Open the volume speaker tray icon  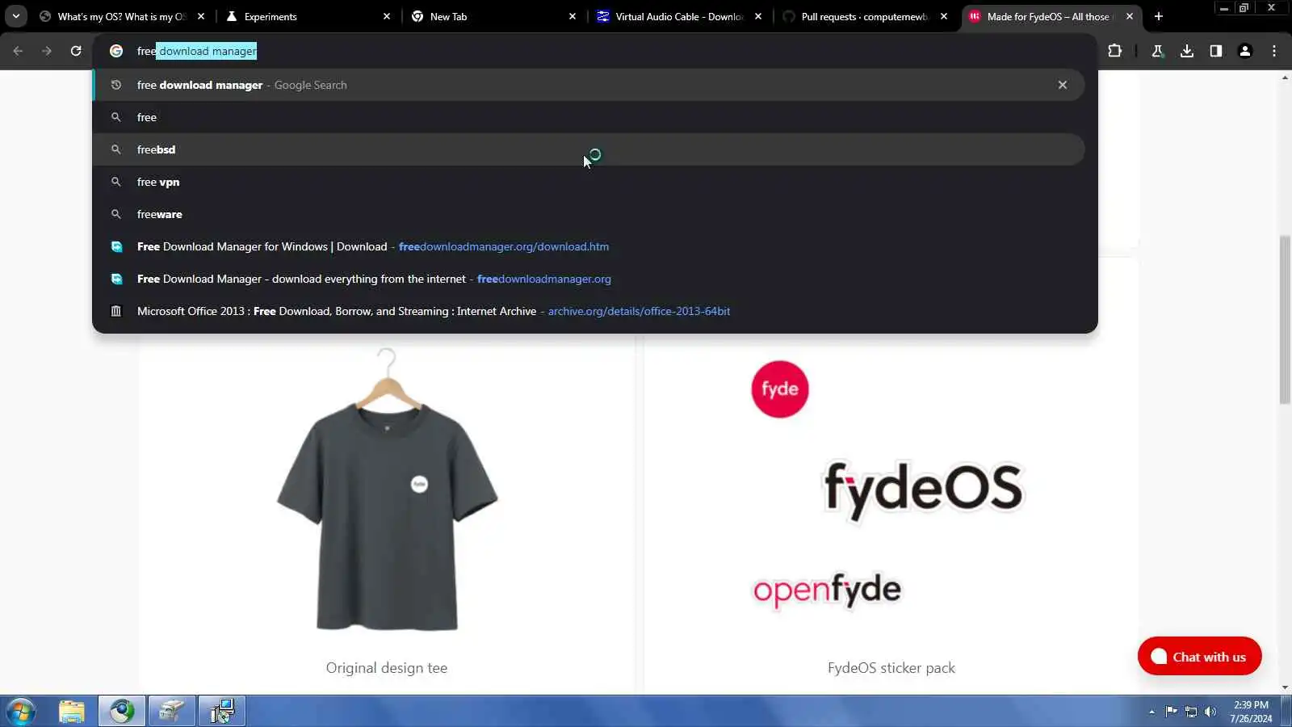1210,712
